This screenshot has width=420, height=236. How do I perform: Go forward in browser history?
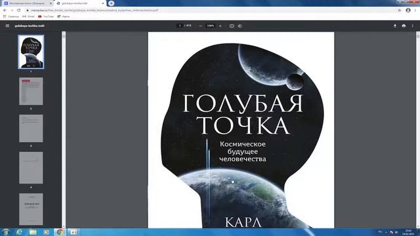(x=12, y=10)
